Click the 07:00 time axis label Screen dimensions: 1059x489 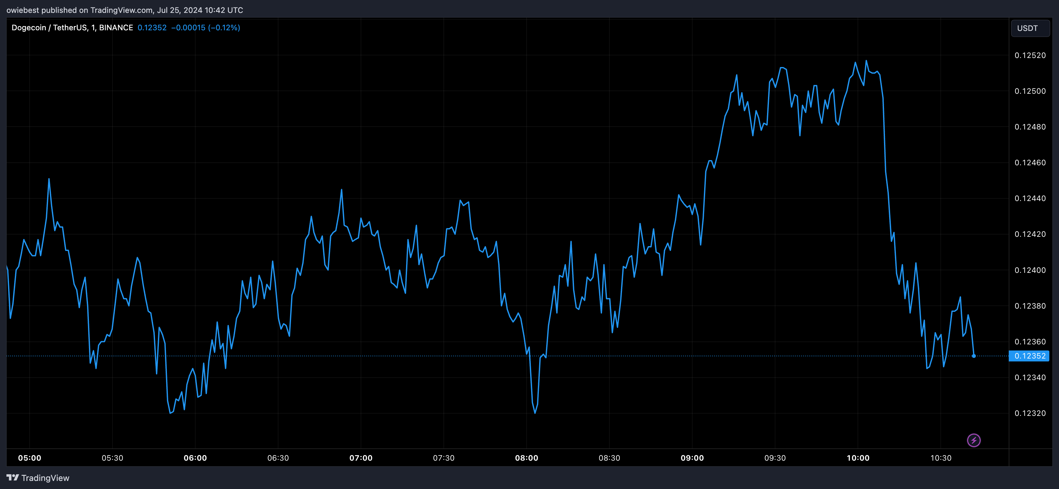[x=361, y=458]
